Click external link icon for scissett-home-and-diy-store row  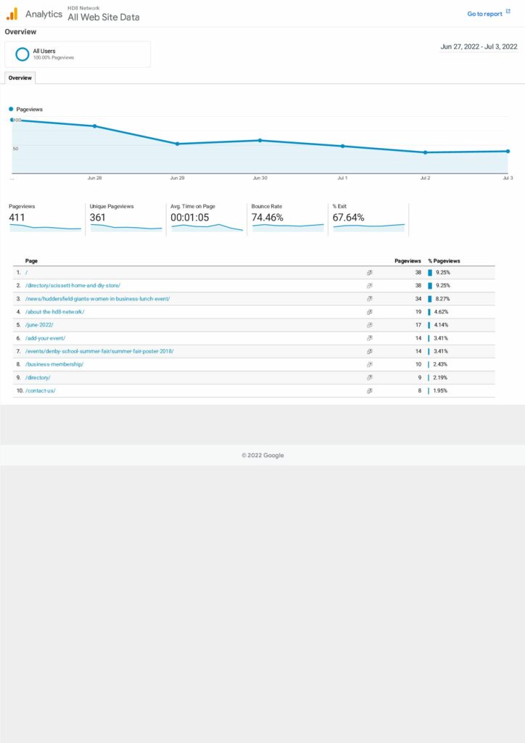click(x=369, y=286)
